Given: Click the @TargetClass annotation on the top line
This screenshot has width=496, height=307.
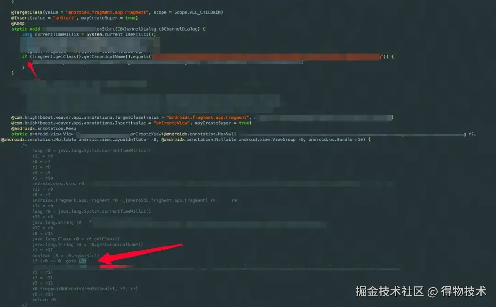Looking at the screenshot, I should pyautogui.click(x=27, y=12).
